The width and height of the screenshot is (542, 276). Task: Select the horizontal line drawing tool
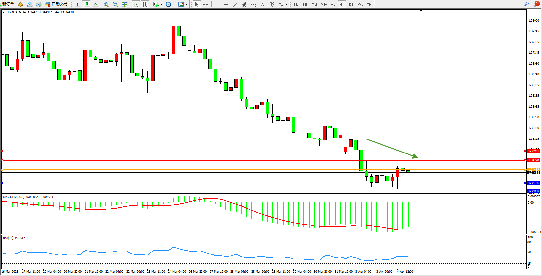click(x=226, y=4)
